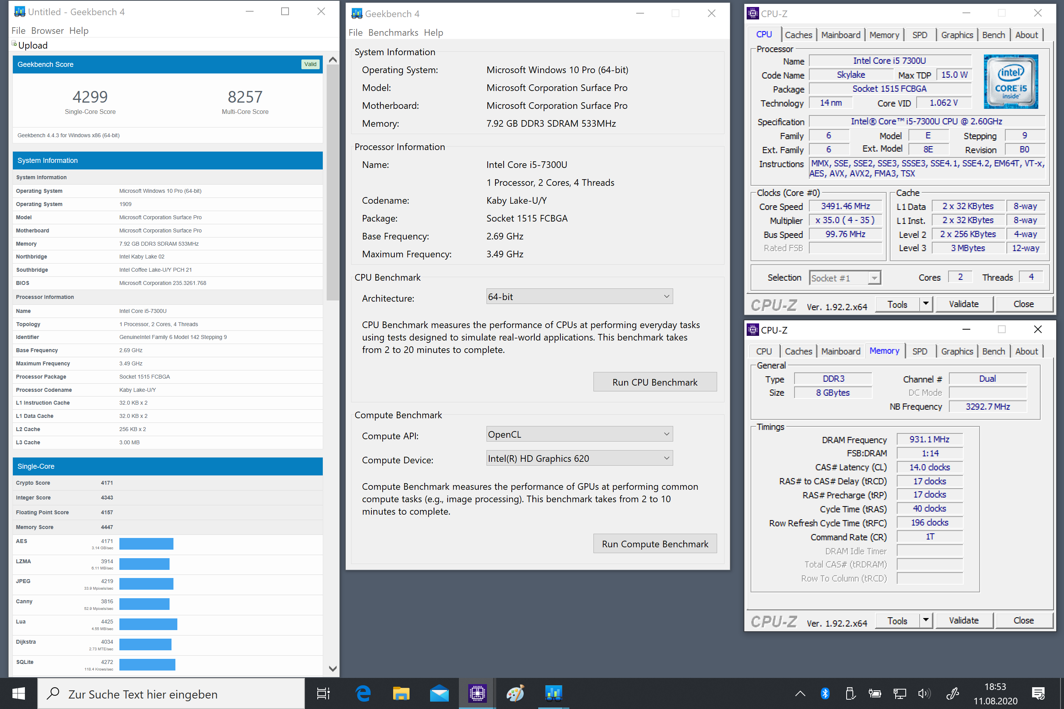The image size is (1064, 709).
Task: Open Benchmarks menu in Geekbench 4 window
Action: point(393,33)
